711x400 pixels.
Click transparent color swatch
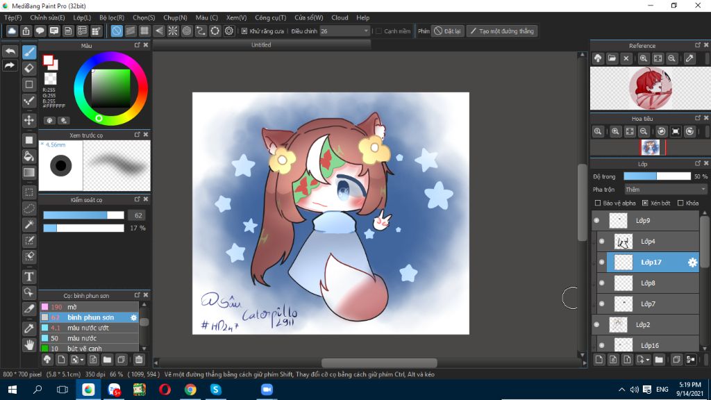click(50, 79)
